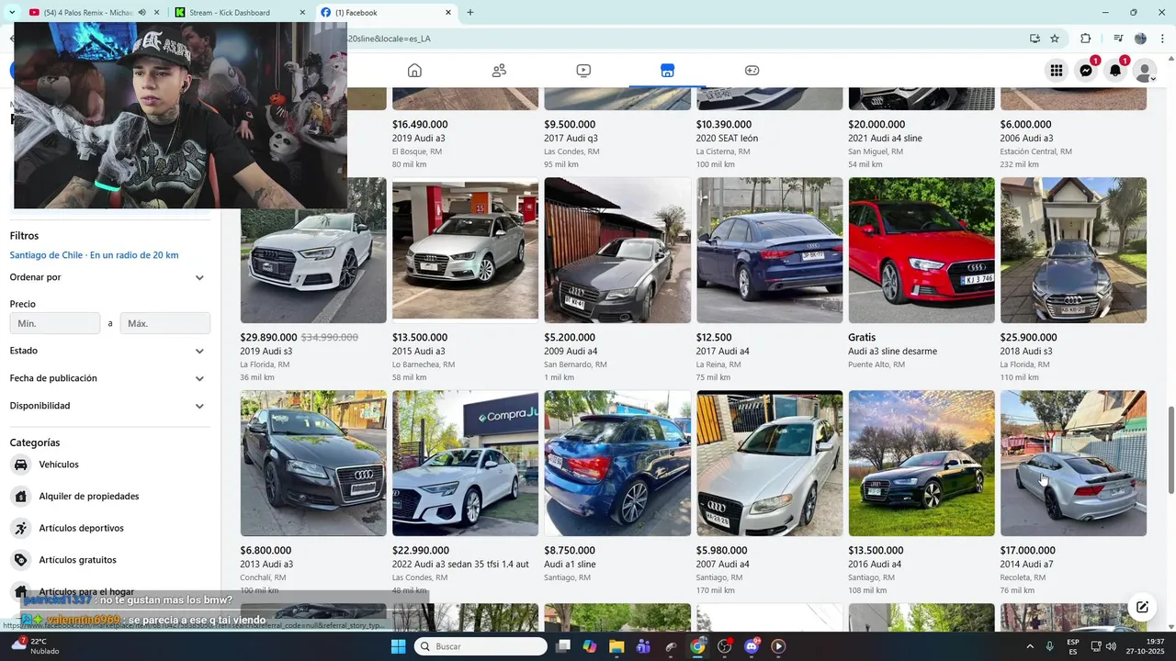Open the Messenger icon with notification badge

(x=1086, y=71)
